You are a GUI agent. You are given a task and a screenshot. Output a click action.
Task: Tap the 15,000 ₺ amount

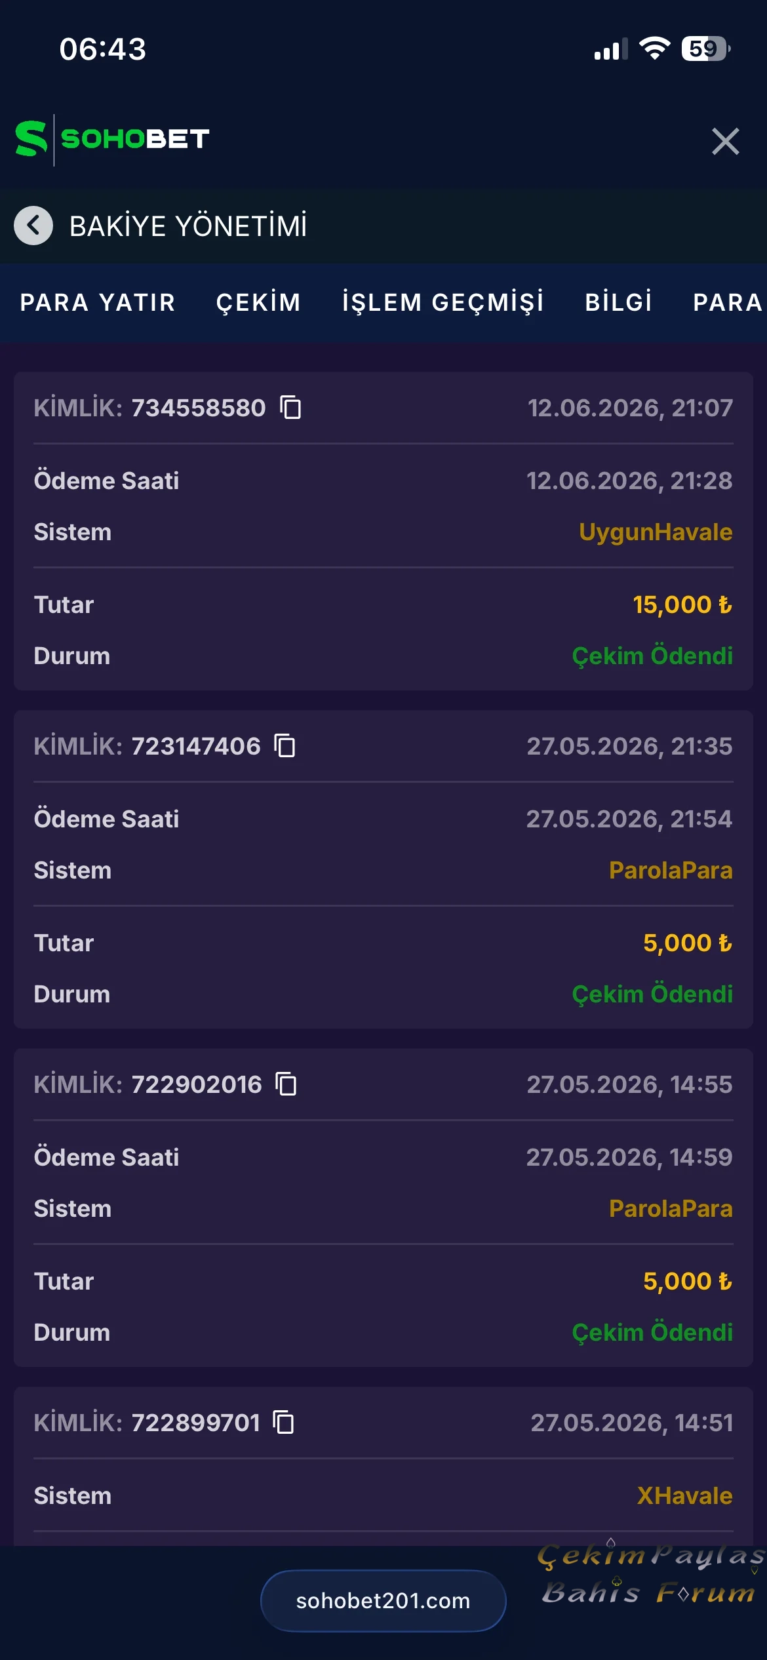pyautogui.click(x=682, y=604)
